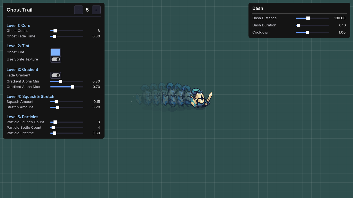
Task: Click the Stretch Amount slider handle
Action: (x=58, y=107)
